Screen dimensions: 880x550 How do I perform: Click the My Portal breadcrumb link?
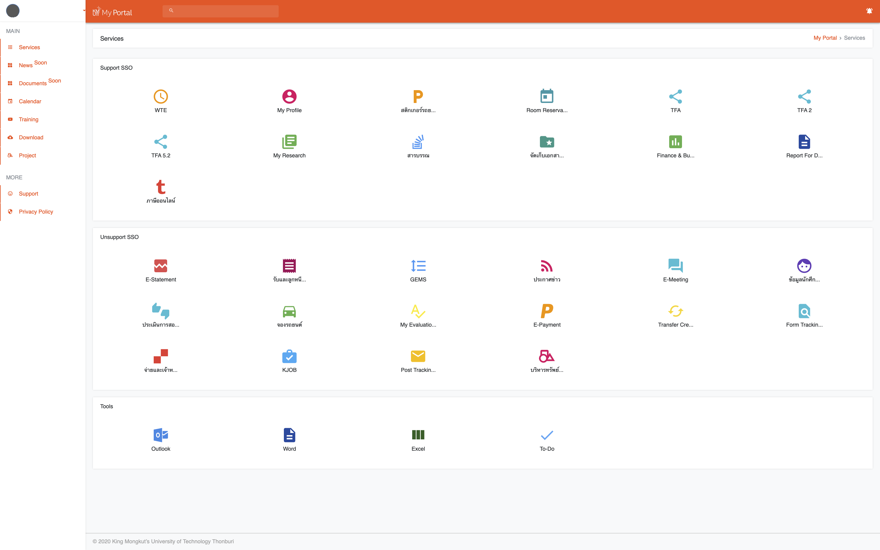825,38
